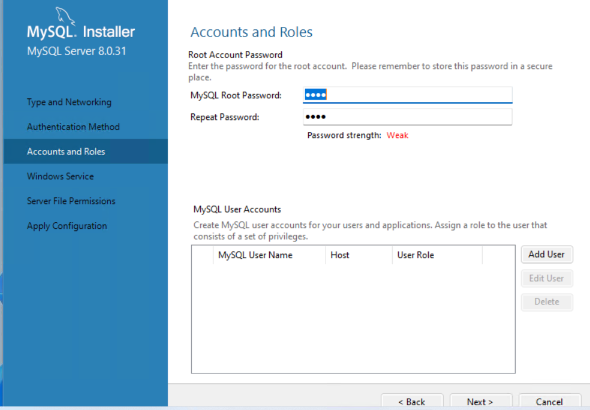590x410 pixels.
Task: Open Server File Permissions step
Action: 71,201
